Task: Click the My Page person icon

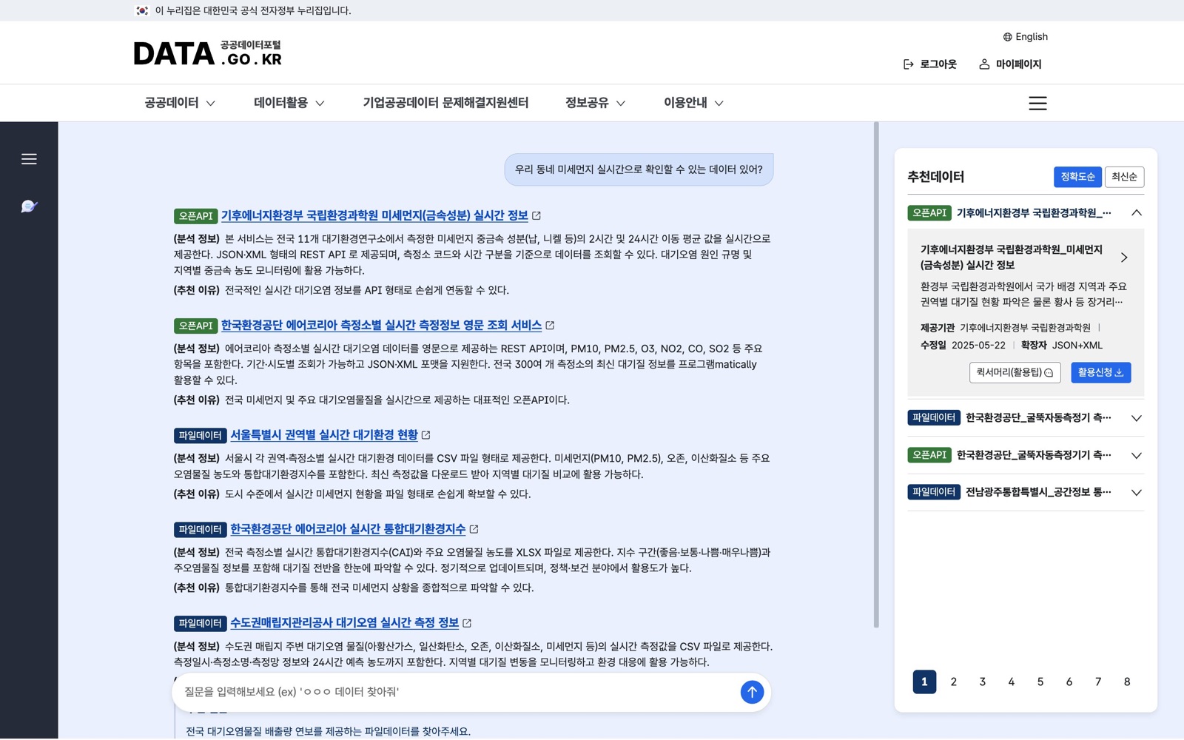Action: coord(984,64)
